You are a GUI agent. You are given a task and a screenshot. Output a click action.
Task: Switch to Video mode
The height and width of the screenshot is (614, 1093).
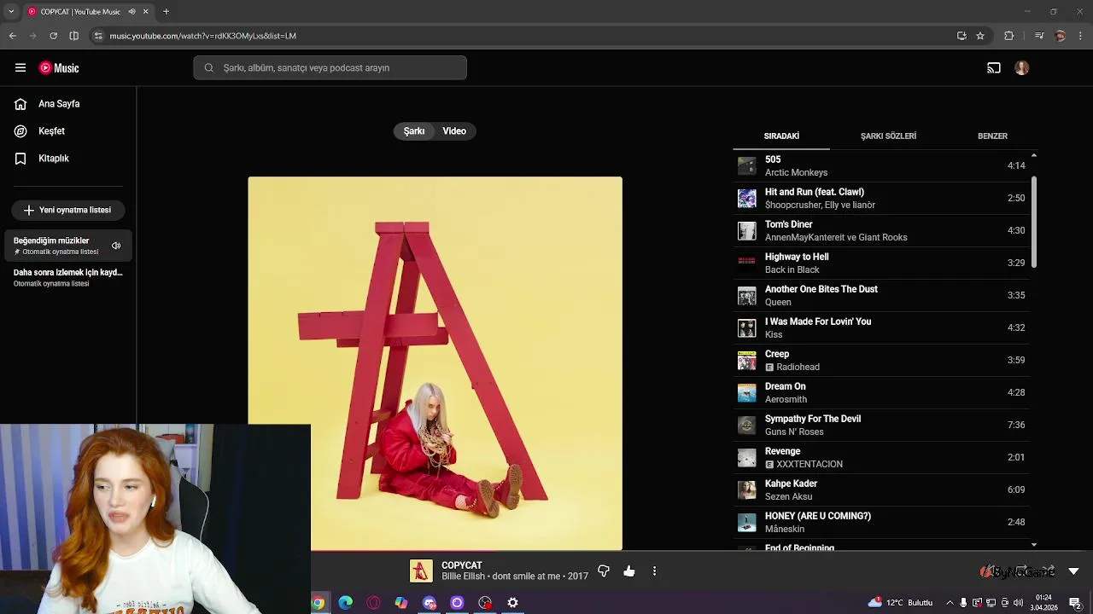454,131
